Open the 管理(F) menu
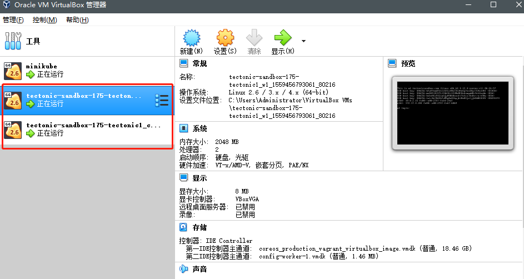Image resolution: width=524 pixels, height=279 pixels. click(13, 19)
